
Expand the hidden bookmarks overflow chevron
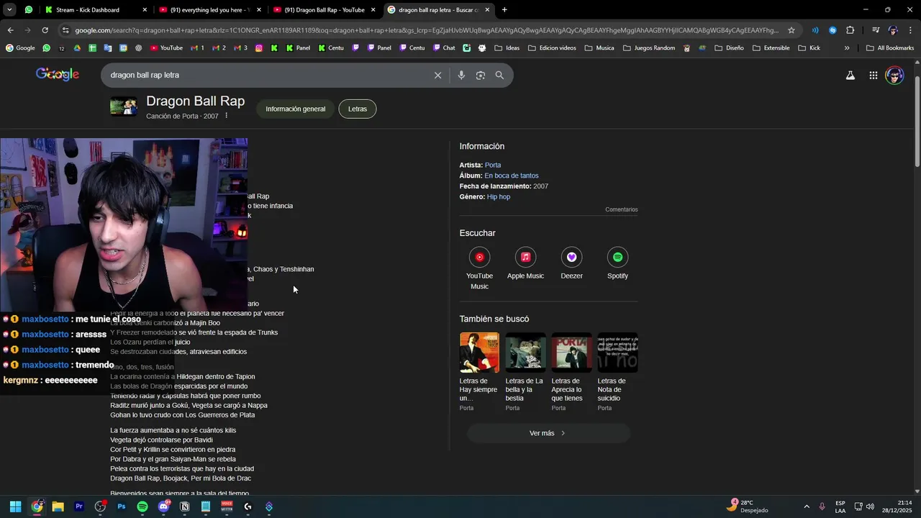(x=847, y=48)
